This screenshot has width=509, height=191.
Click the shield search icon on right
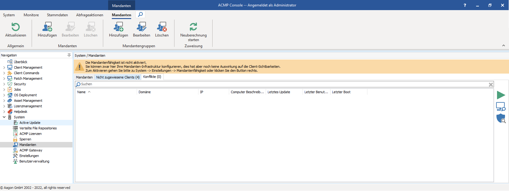point(501,118)
